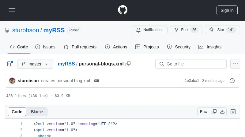Image resolution: width=245 pixels, height=137 pixels.
Task: Open sturobson user profile link
Action: tap(26, 30)
